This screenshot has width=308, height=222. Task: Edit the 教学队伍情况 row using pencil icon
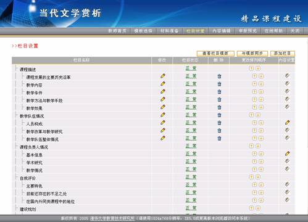pyautogui.click(x=163, y=115)
